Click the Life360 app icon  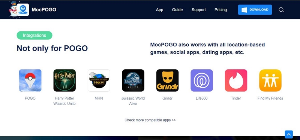click(202, 80)
